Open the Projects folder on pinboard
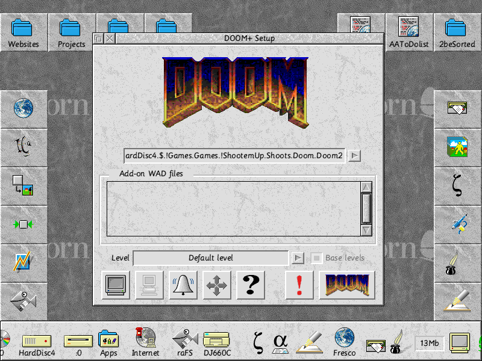Viewport: 482px width, 361px height. point(71,32)
